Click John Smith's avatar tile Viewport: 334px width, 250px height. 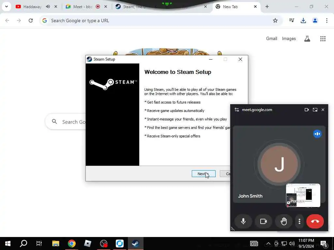coord(279,164)
